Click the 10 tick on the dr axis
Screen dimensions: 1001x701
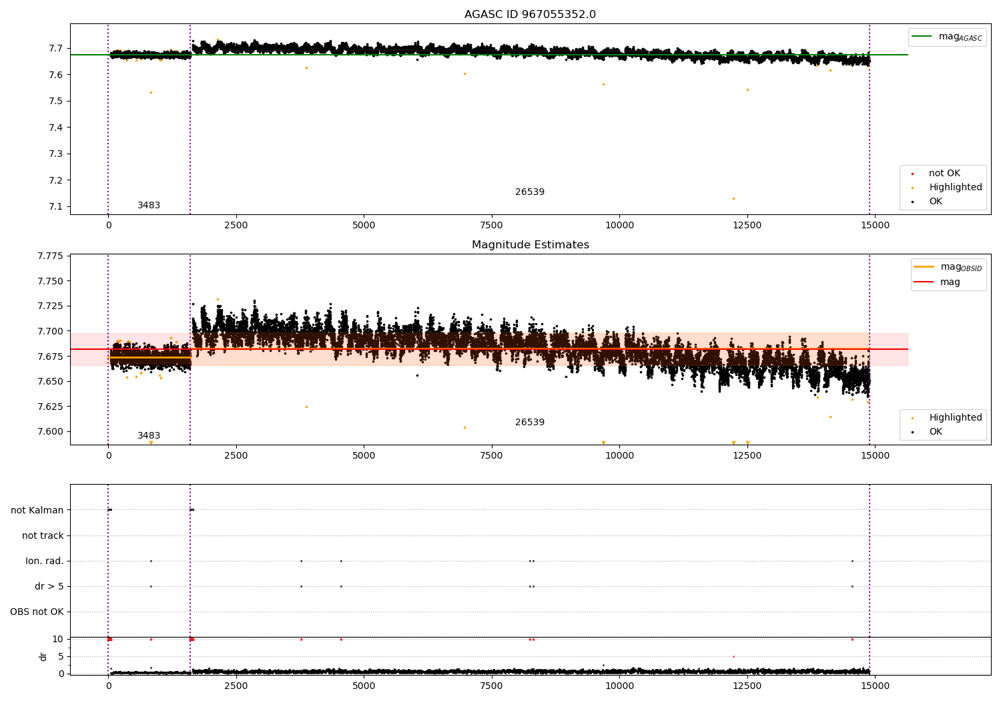click(58, 640)
